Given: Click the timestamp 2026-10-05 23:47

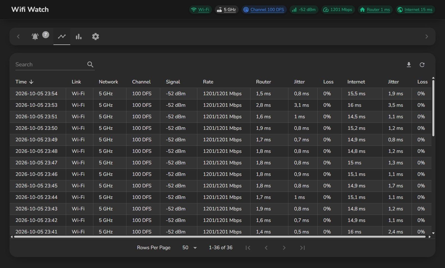Looking at the screenshot, I should click(36, 163).
